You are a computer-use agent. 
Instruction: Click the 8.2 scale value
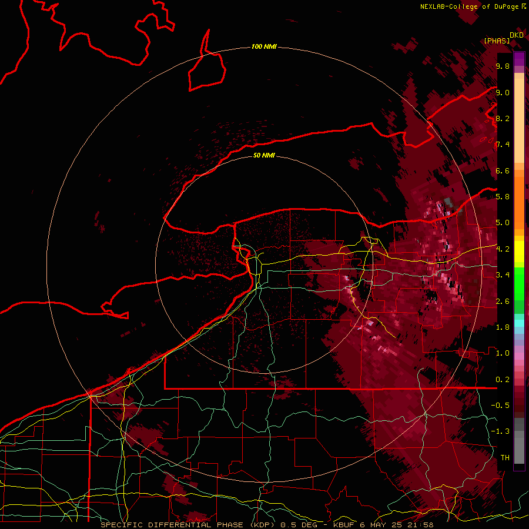tap(503, 118)
